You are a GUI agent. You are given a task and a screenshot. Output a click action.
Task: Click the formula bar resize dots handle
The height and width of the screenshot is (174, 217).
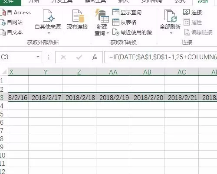(49, 57)
